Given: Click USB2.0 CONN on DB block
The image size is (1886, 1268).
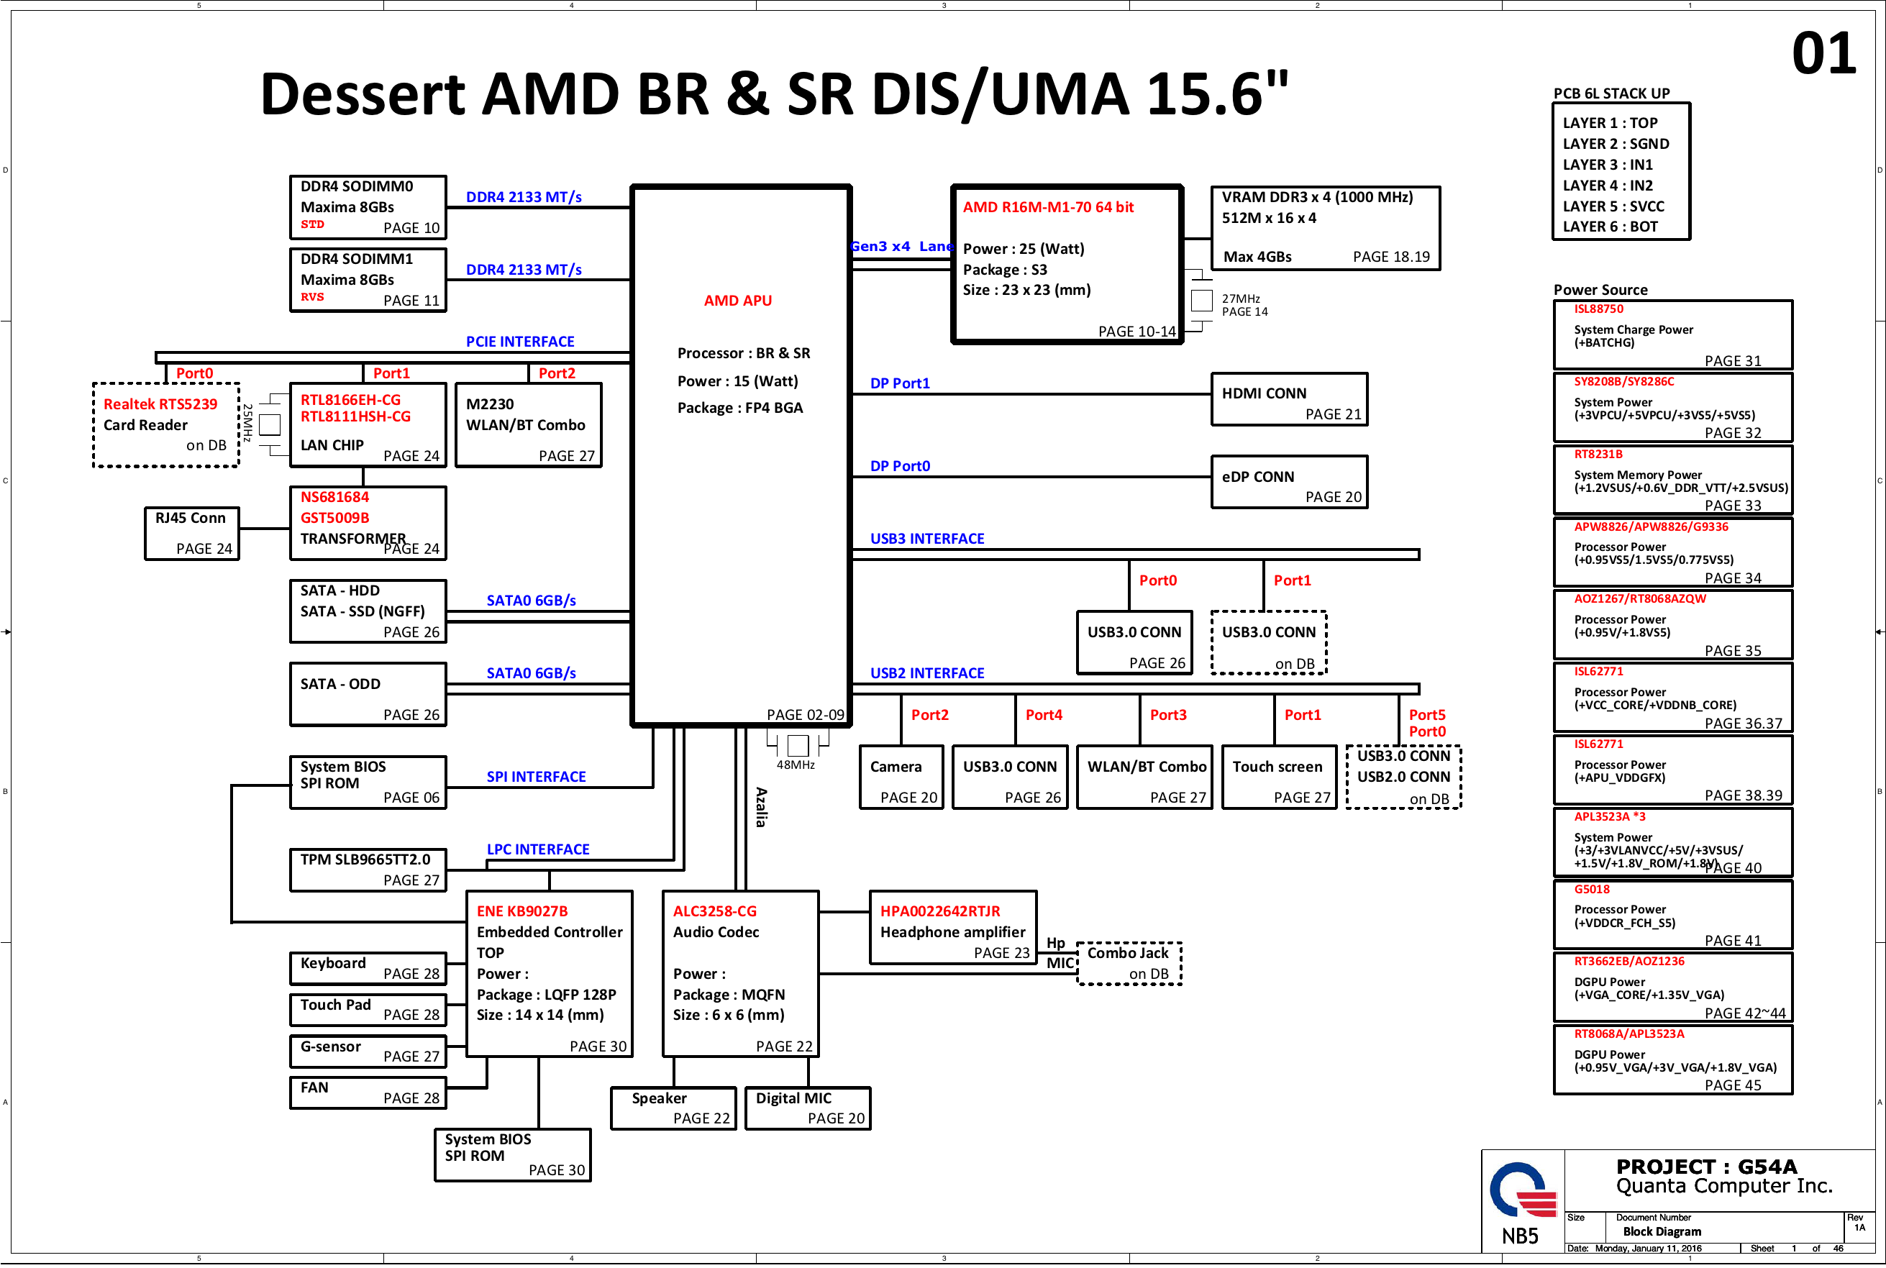Looking at the screenshot, I should (1403, 777).
